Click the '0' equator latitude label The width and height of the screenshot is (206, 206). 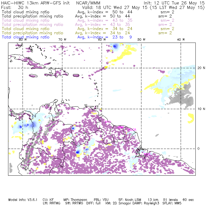pyautogui.click(x=198, y=149)
